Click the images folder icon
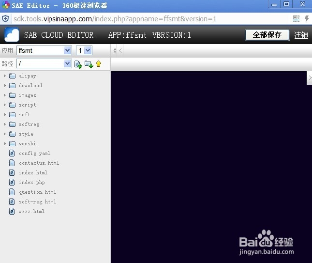This screenshot has height=263, width=312. 13,95
